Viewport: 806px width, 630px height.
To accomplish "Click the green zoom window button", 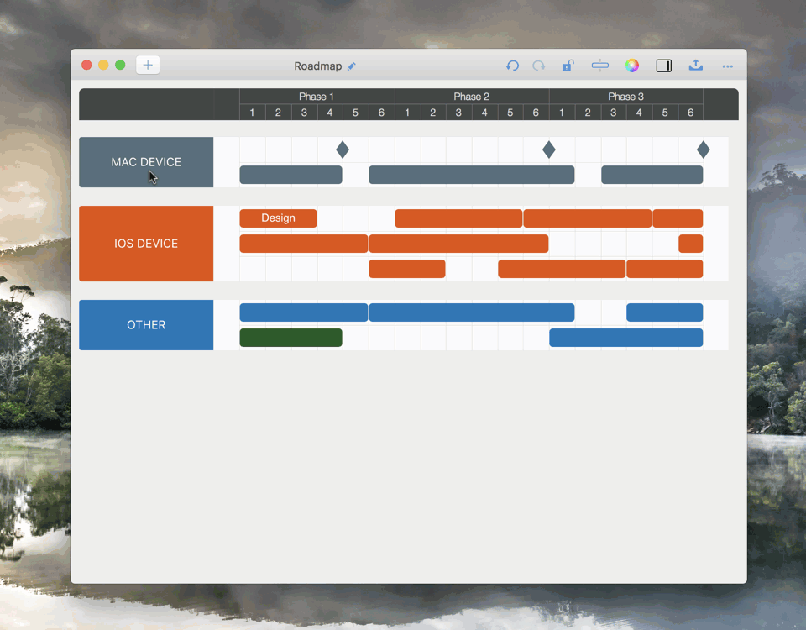I will pos(120,65).
